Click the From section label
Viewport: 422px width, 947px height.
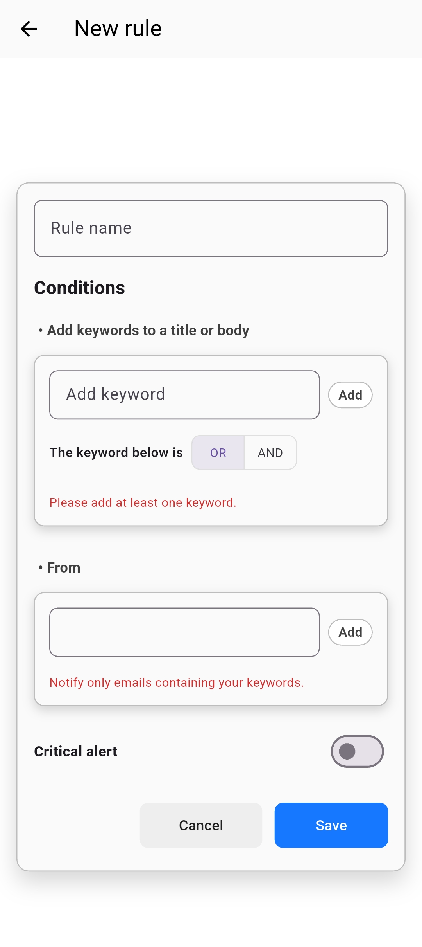click(63, 568)
